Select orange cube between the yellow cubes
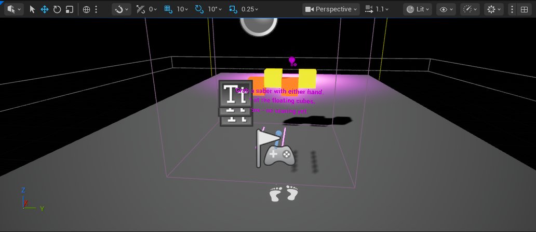The image size is (536, 232). (290, 88)
